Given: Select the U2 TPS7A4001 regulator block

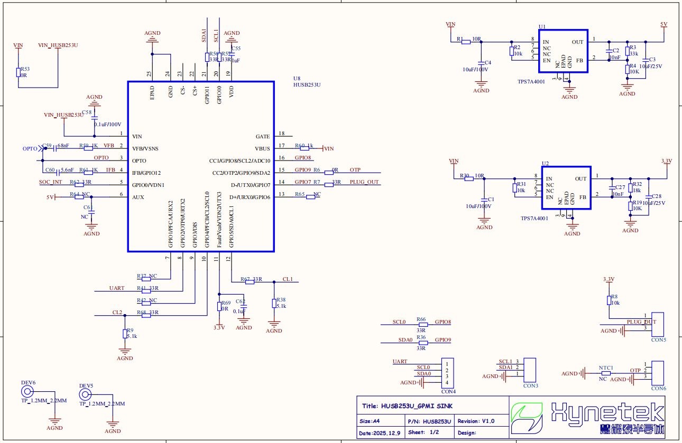Looking at the screenshot, I should pyautogui.click(x=566, y=188).
